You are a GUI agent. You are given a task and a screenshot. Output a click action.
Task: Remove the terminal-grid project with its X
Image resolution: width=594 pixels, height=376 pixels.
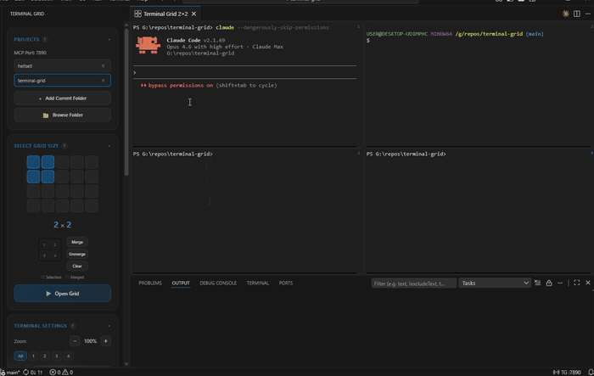(103, 81)
